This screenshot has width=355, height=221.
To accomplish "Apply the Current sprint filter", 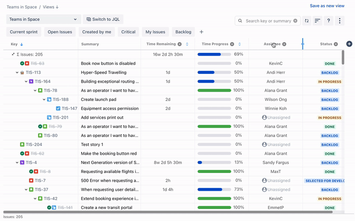I will 24,32.
